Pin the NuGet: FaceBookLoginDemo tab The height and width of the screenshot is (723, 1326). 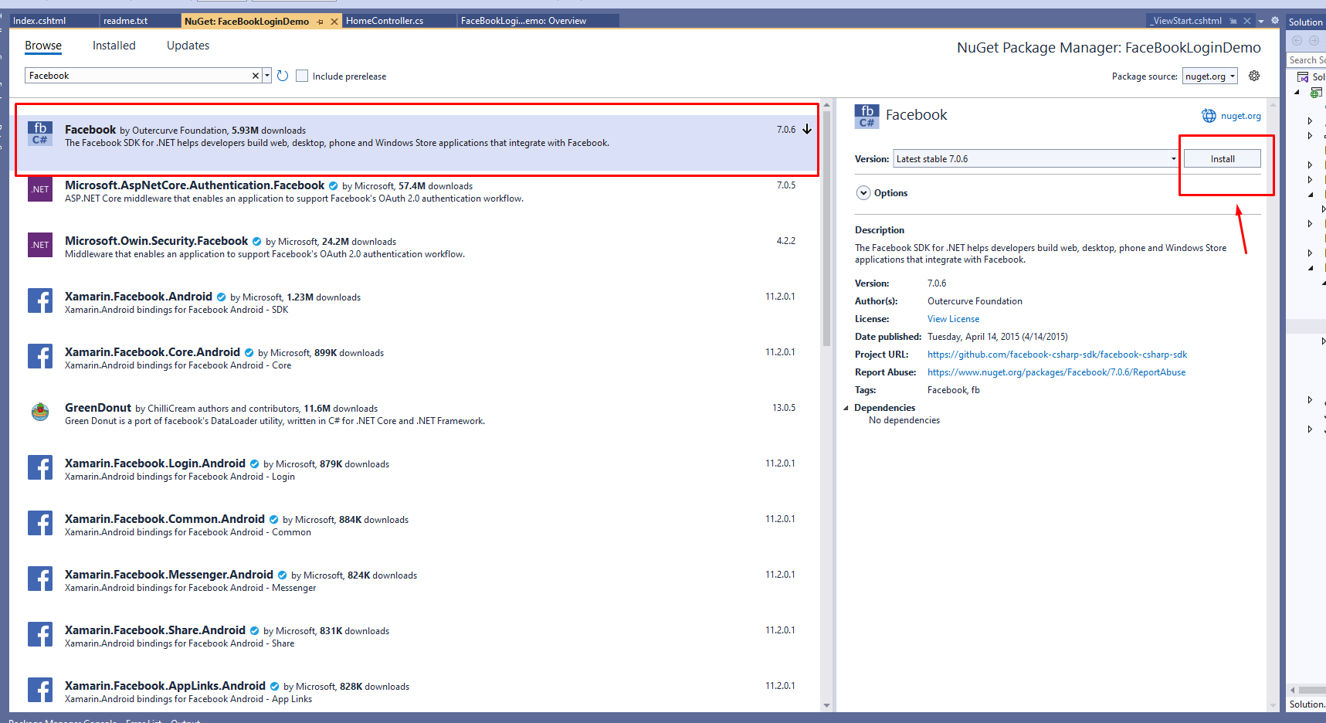pyautogui.click(x=320, y=22)
